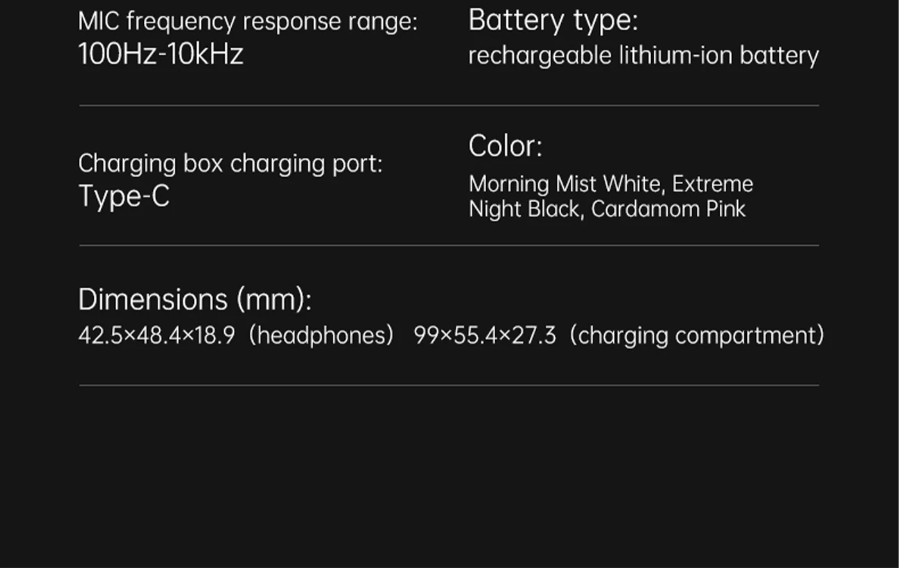Select the 99×55.4×27.3 dimension value
This screenshot has height=568, width=899.
pyautogui.click(x=485, y=335)
